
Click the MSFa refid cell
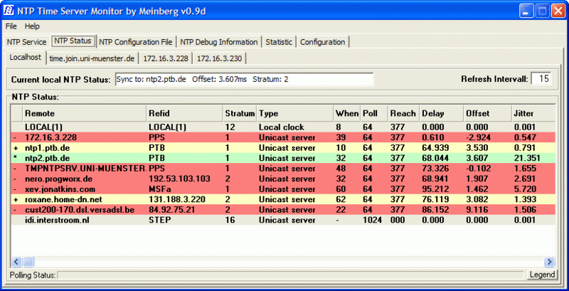click(x=159, y=189)
